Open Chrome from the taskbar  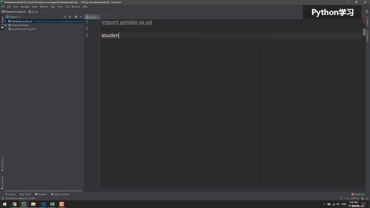tap(14, 204)
